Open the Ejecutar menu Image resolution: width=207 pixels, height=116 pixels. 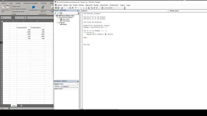(x=96, y=5)
